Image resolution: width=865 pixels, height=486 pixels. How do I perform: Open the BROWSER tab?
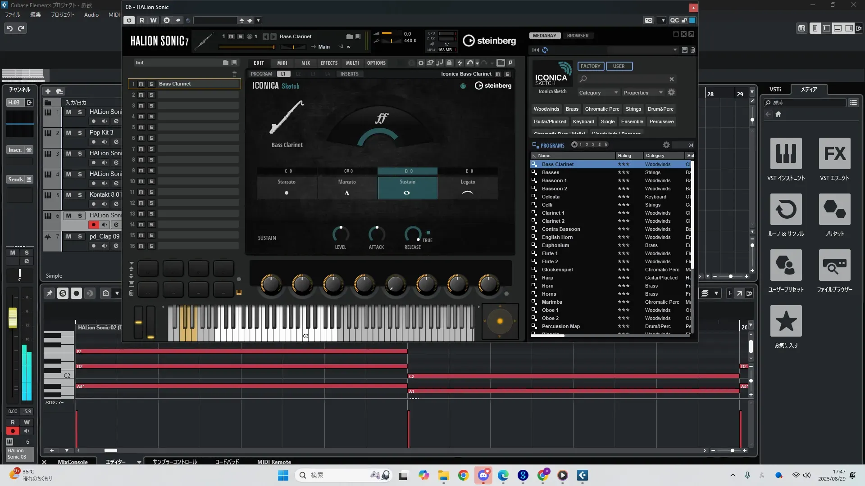(x=578, y=36)
